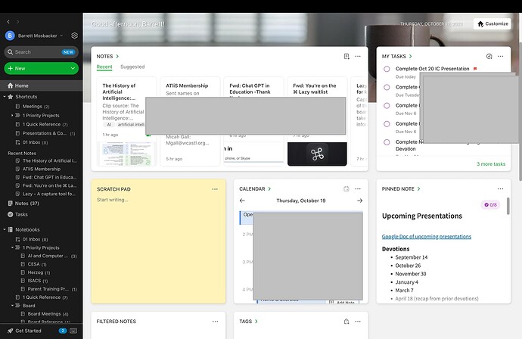Check off the Devotion task
The height and width of the screenshot is (339, 522).
click(x=387, y=142)
